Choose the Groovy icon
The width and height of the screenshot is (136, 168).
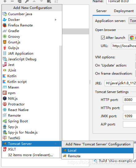tap(5, 37)
